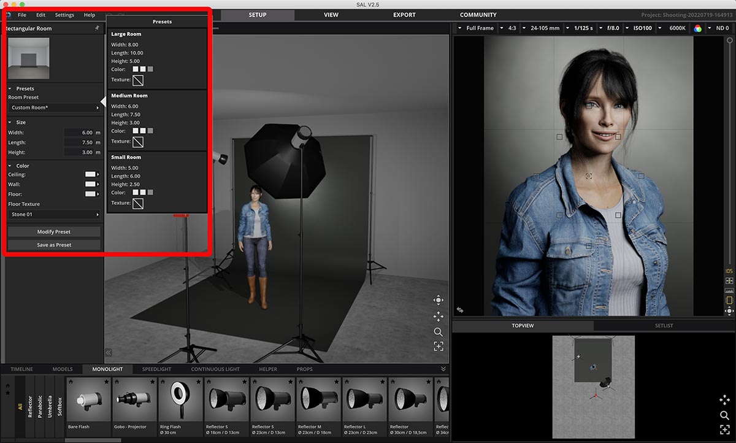Click the zoom magnifier in the 3D viewport
The height and width of the screenshot is (443, 736).
pos(438,332)
